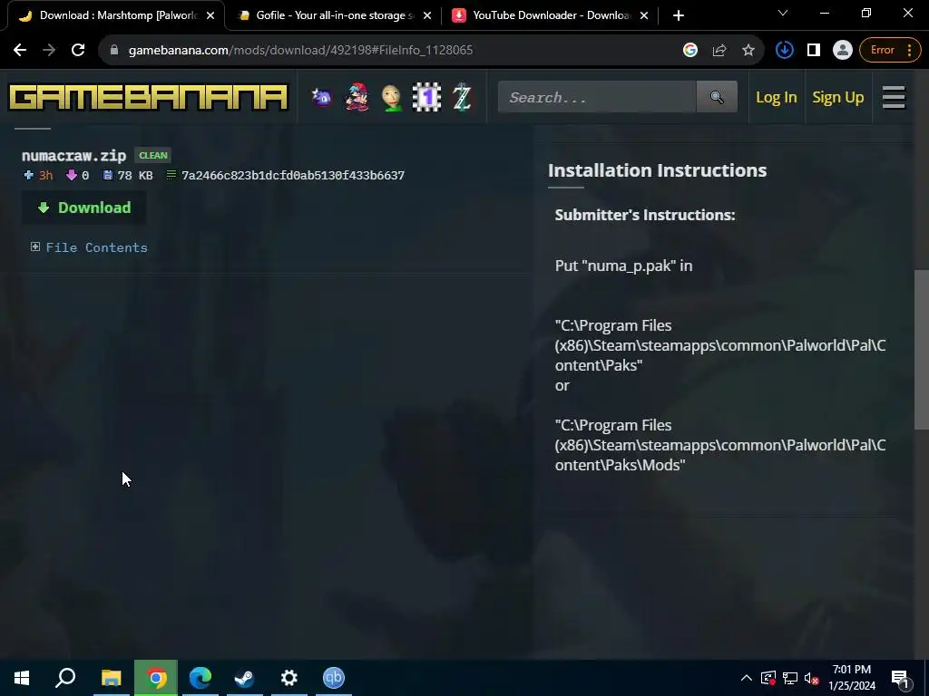Open the Sign Up link
Viewport: 929px width, 696px height.
[x=837, y=97]
